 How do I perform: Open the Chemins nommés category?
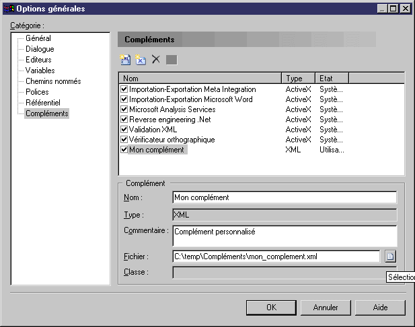tap(52, 81)
